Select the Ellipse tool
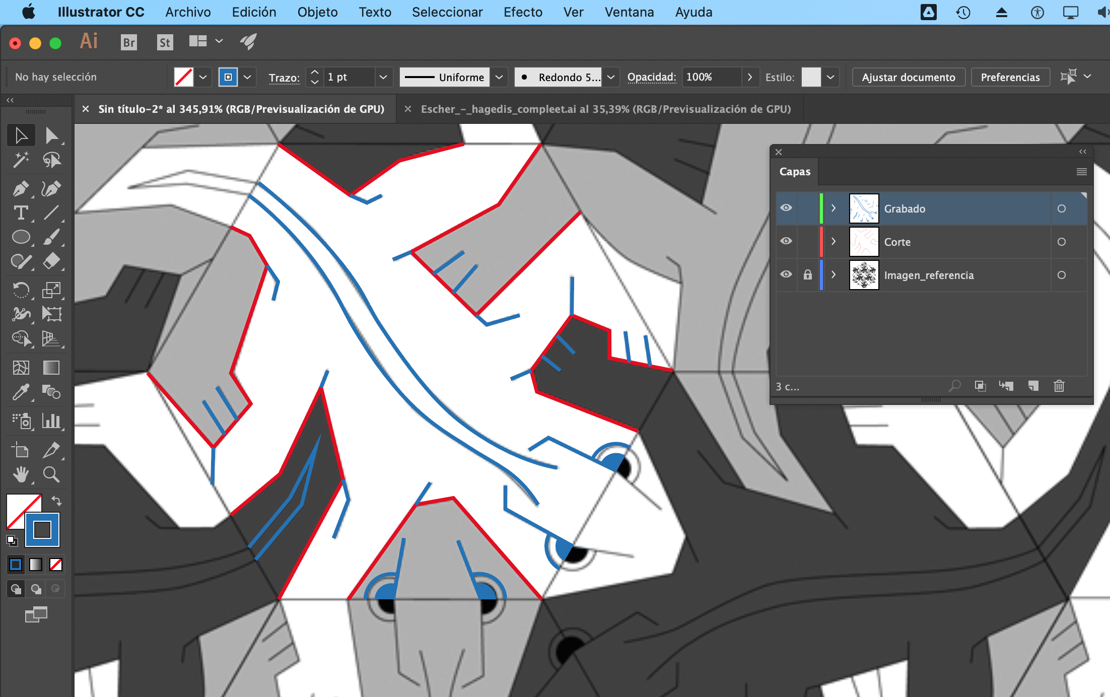This screenshot has height=697, width=1110. point(21,237)
